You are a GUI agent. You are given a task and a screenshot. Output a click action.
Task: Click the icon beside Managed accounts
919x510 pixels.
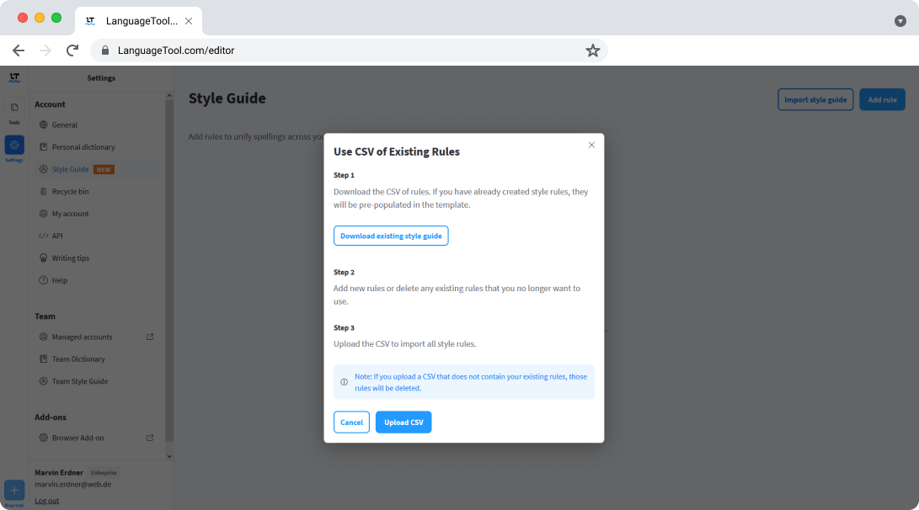[43, 337]
